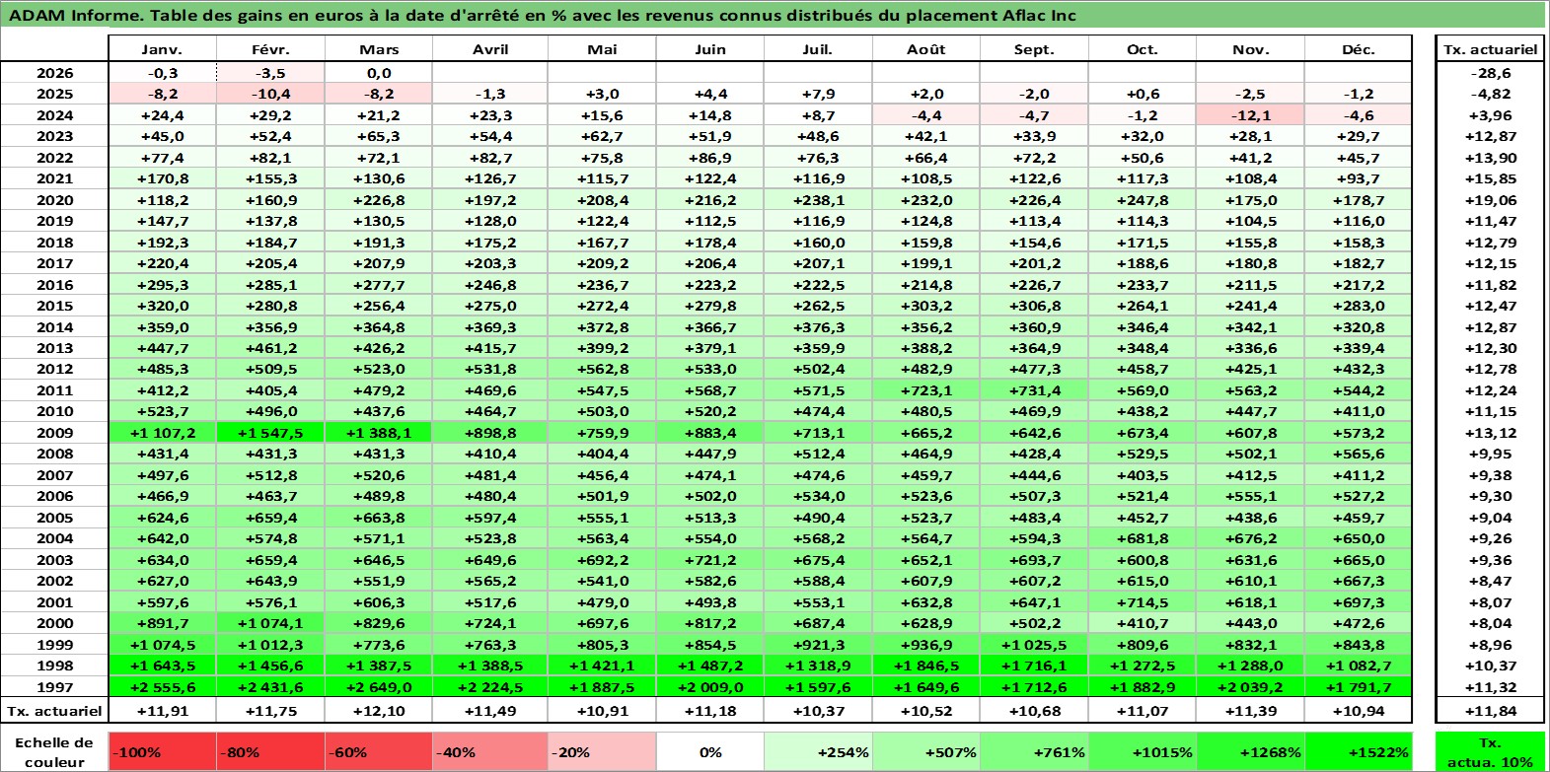The height and width of the screenshot is (772, 1550).
Task: Select the 'Sept.' column header
Action: click(x=1034, y=49)
